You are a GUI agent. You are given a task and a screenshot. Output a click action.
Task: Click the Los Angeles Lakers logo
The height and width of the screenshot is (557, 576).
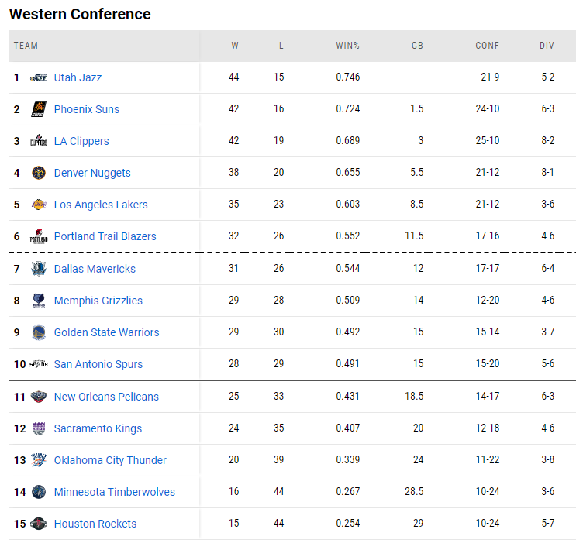[39, 205]
